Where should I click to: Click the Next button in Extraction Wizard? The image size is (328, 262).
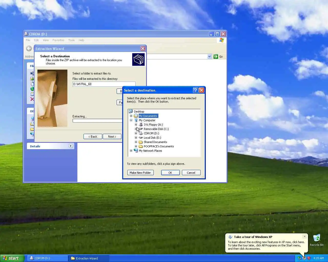click(x=112, y=136)
